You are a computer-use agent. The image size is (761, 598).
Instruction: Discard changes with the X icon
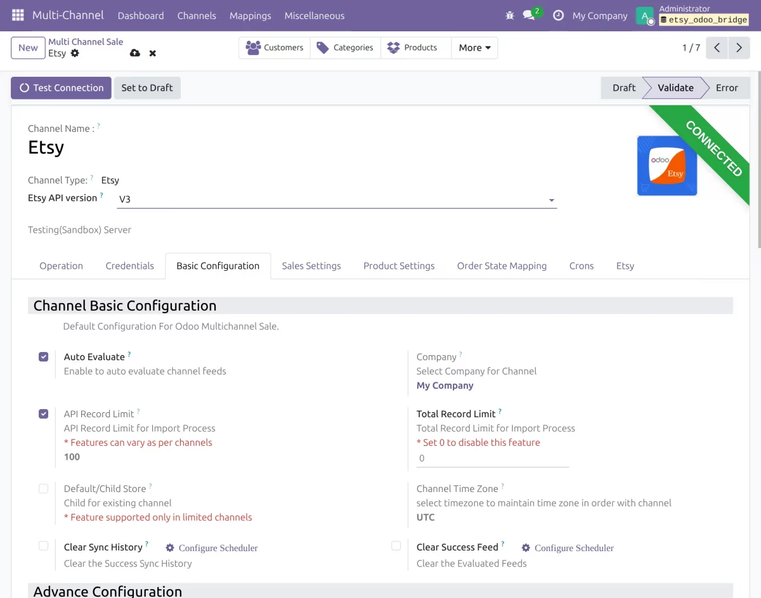click(x=153, y=53)
